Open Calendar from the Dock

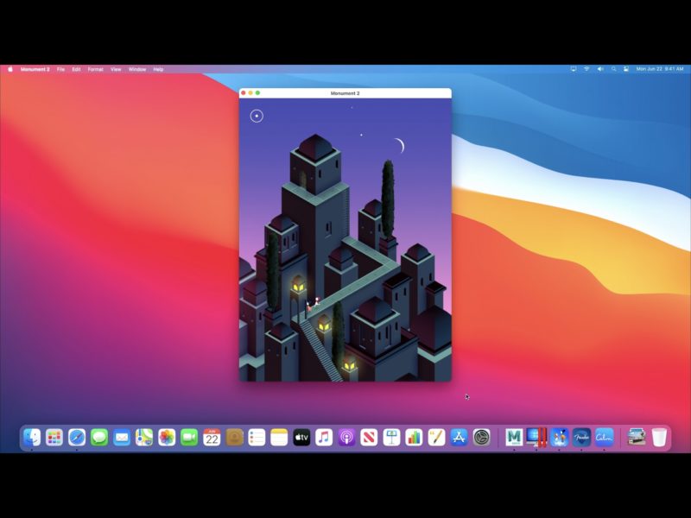(x=212, y=438)
